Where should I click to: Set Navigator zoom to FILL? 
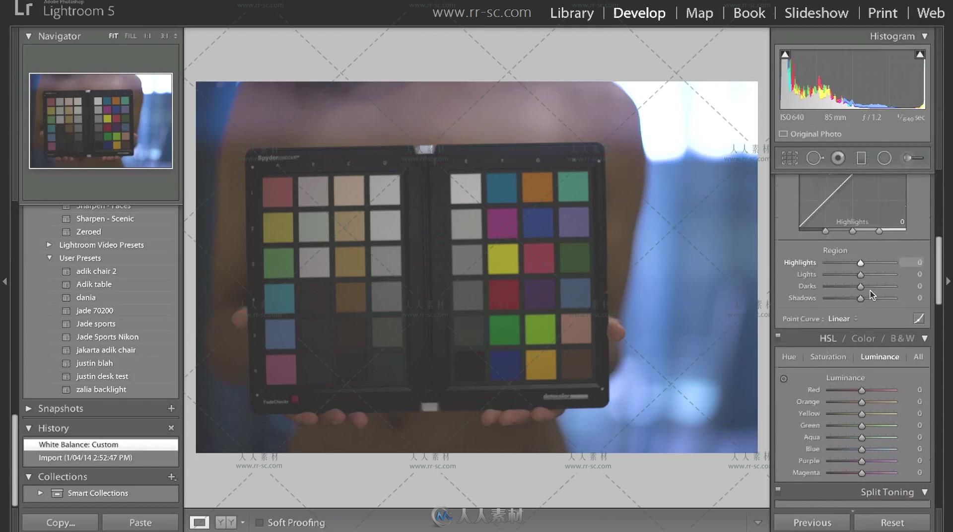pos(131,36)
